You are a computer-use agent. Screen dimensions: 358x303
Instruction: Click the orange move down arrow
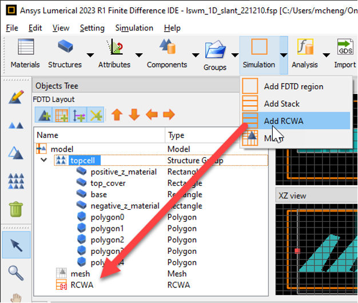[134, 114]
